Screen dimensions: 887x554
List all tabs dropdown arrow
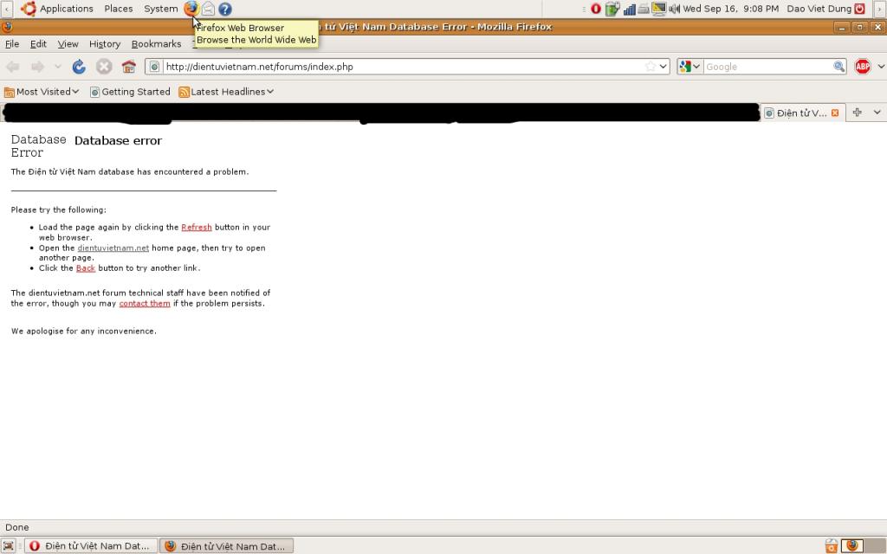877,113
